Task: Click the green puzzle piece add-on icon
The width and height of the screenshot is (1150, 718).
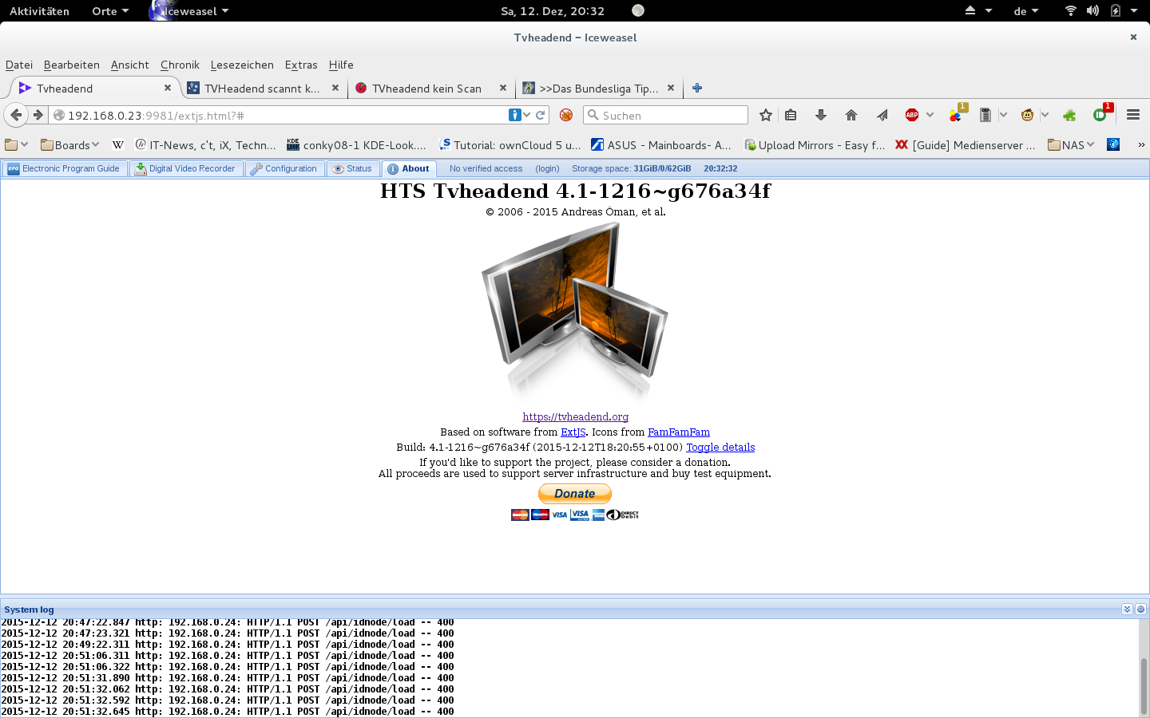Action: tap(1069, 115)
